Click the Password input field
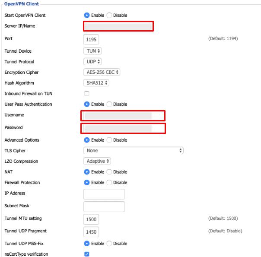 pos(122,128)
